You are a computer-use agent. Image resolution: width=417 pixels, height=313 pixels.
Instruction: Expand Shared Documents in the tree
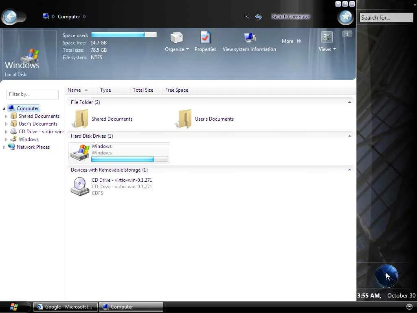[6, 116]
